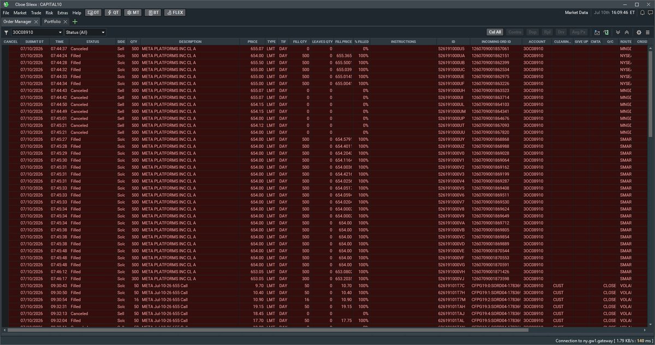Select the 07:46:17 Filled 300 share row

pyautogui.click(x=324, y=278)
